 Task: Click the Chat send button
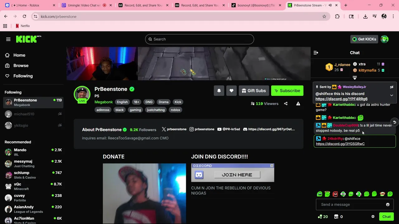click(x=387, y=217)
